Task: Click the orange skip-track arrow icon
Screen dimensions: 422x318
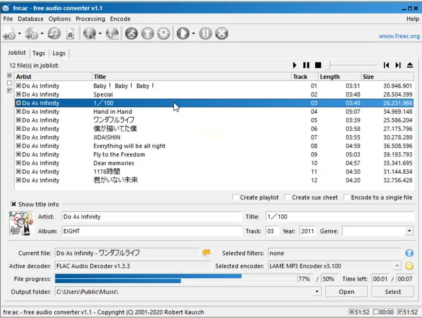Action: coord(206,253)
